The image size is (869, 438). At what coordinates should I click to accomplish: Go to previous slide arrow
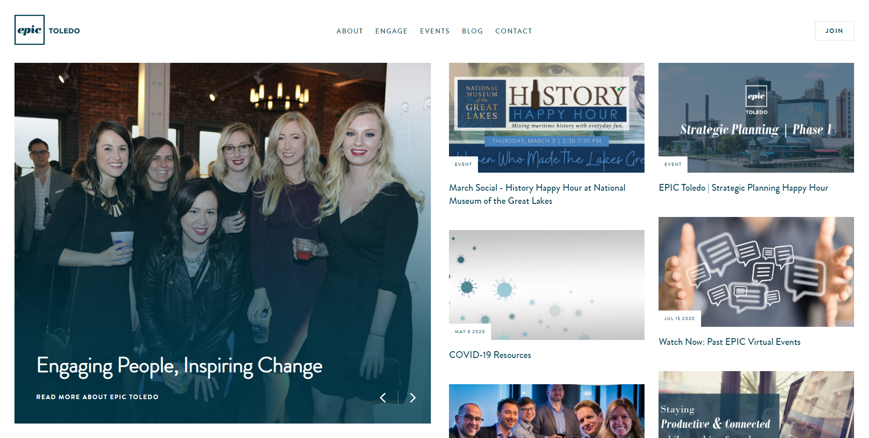[x=383, y=398]
